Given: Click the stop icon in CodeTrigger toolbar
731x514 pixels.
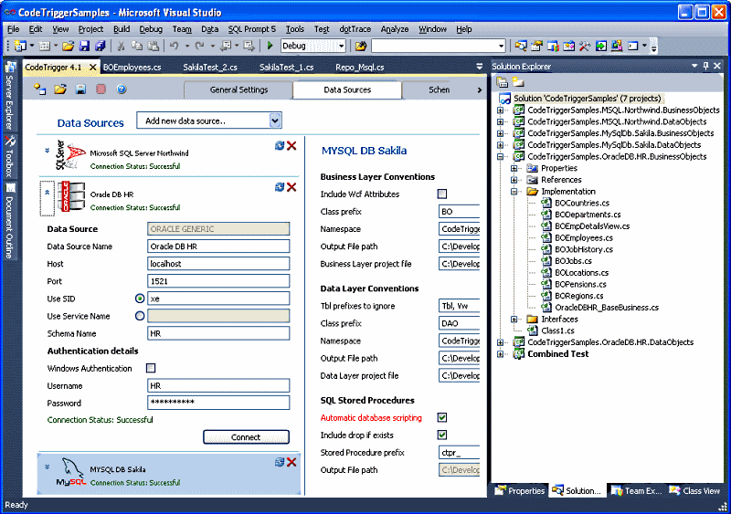Looking at the screenshot, I should click(x=101, y=89).
